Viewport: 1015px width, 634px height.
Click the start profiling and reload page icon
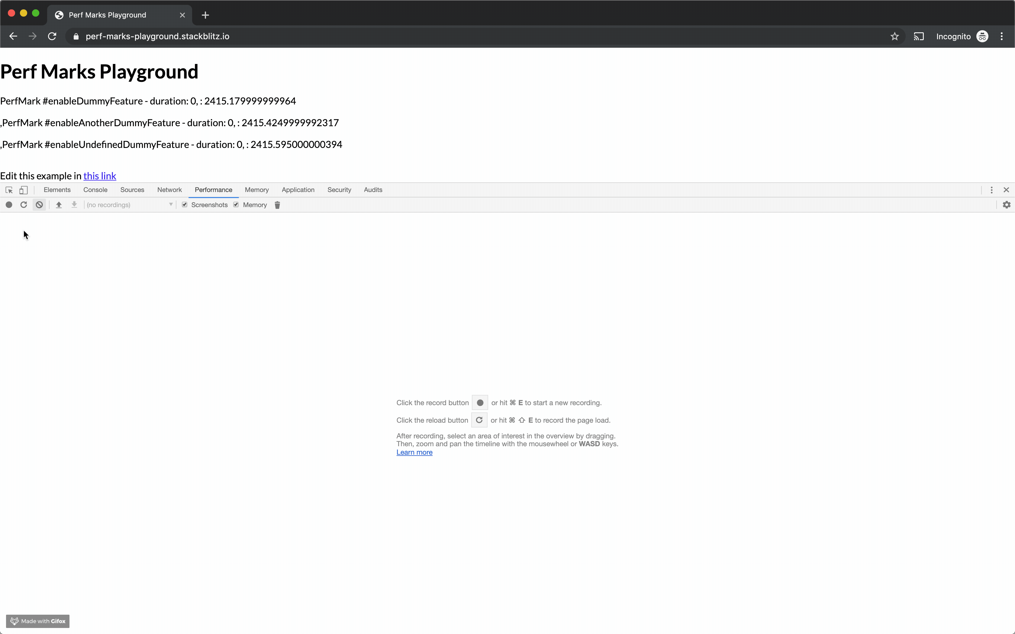tap(24, 205)
